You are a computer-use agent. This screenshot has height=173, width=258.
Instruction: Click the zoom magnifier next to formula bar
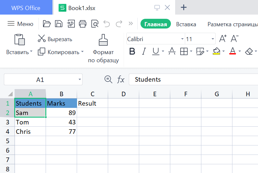click(108, 79)
